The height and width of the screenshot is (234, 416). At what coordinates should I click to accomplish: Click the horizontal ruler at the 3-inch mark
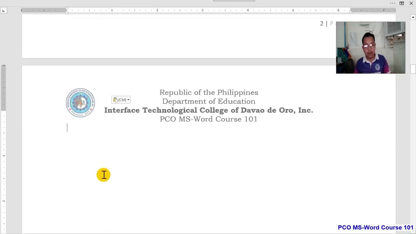[202, 10]
